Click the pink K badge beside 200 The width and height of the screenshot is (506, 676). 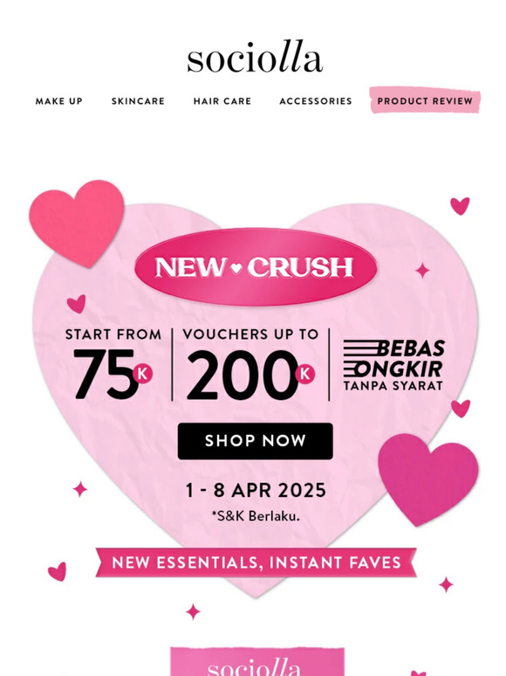pyautogui.click(x=304, y=374)
